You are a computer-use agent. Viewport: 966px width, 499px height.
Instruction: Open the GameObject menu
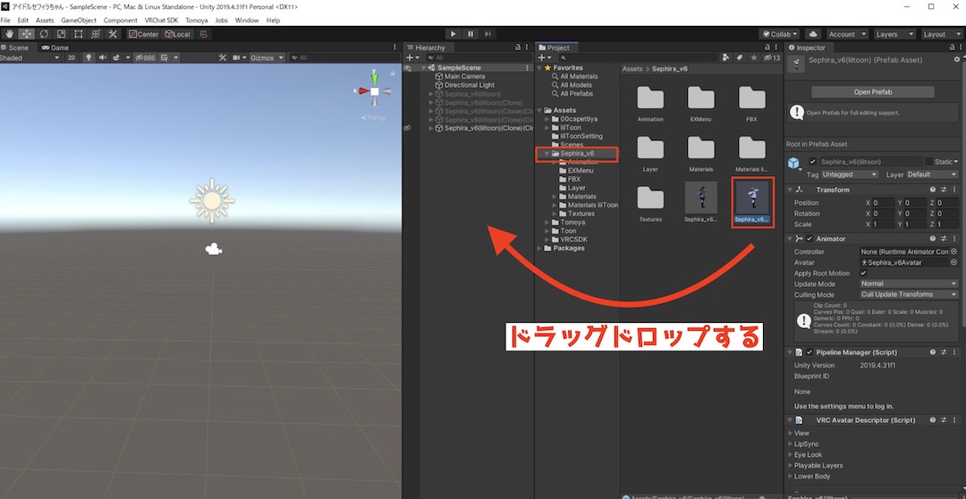78,21
